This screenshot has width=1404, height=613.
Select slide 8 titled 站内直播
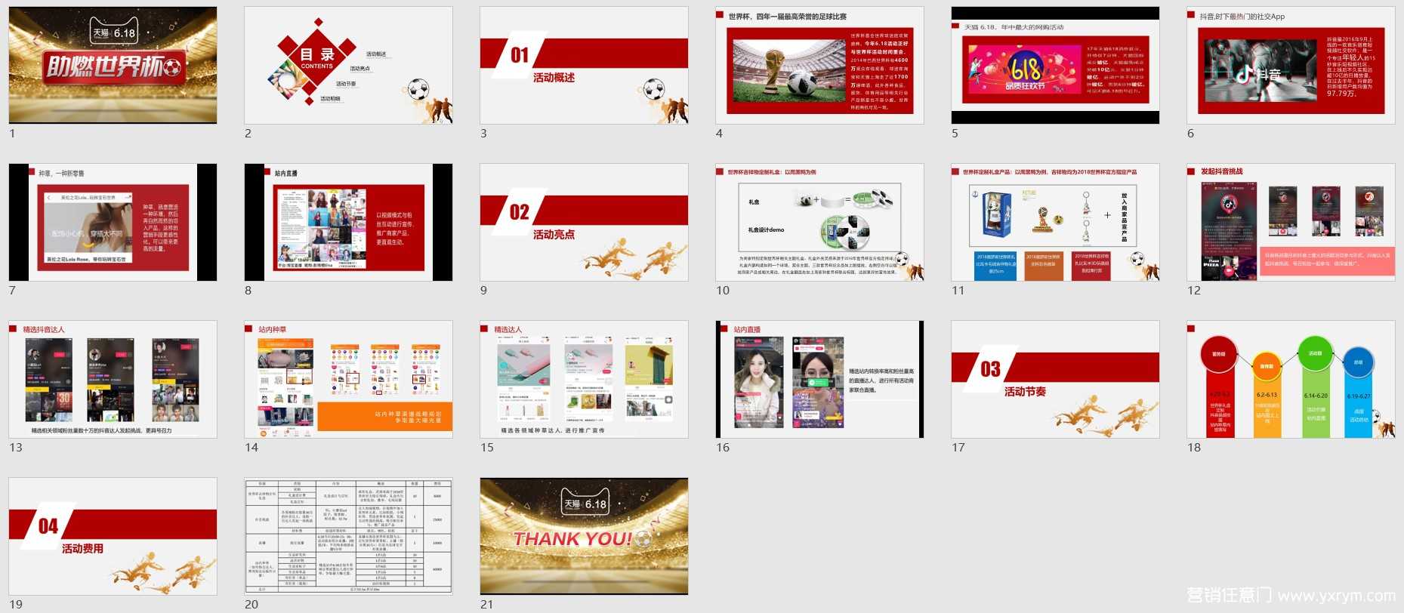coord(348,222)
